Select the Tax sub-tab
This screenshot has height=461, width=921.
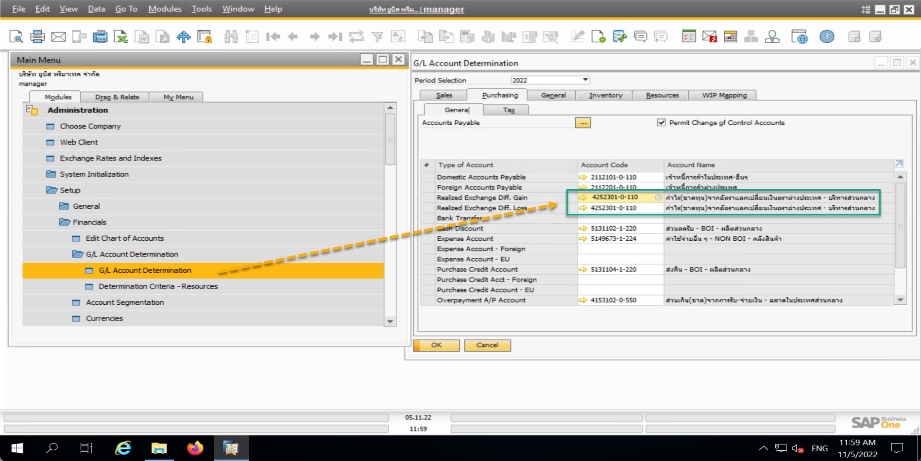509,110
